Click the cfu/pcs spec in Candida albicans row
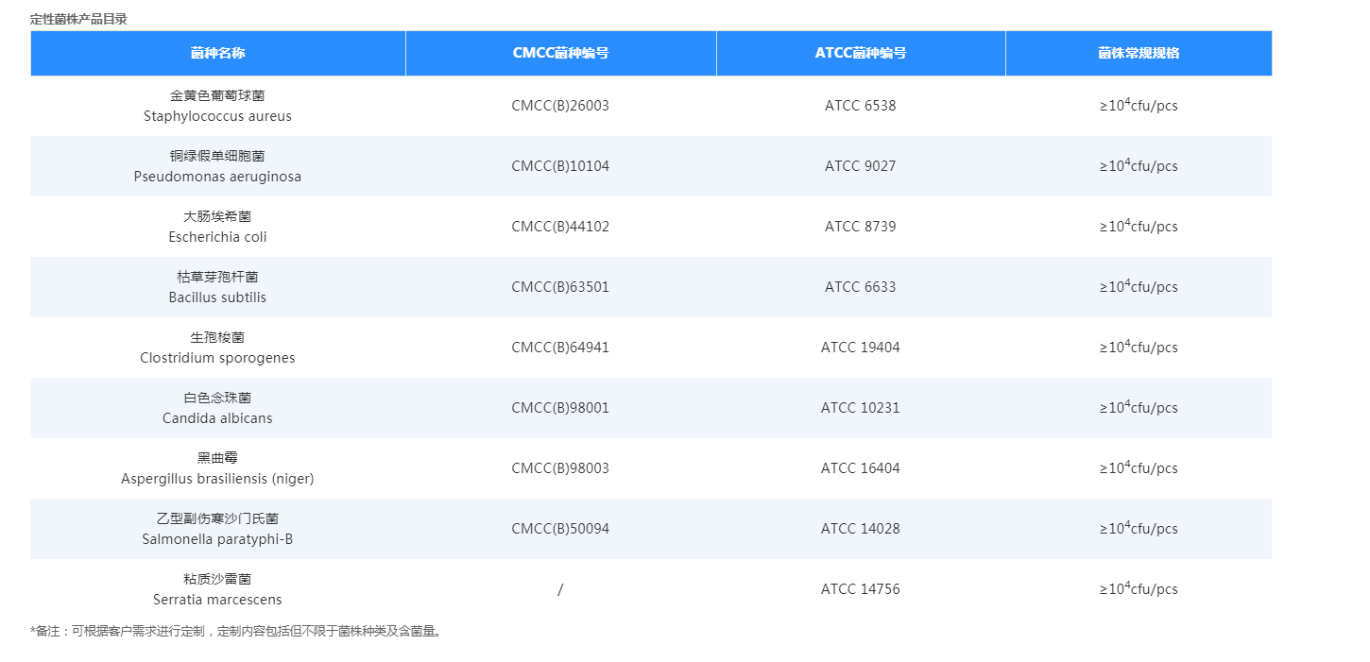The height and width of the screenshot is (662, 1370). pyautogui.click(x=1139, y=407)
